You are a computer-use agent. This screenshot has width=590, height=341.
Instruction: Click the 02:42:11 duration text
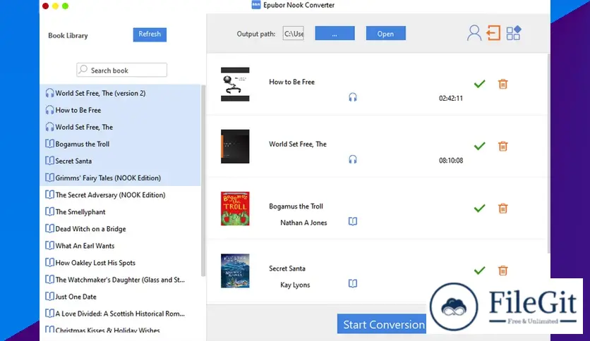click(451, 99)
